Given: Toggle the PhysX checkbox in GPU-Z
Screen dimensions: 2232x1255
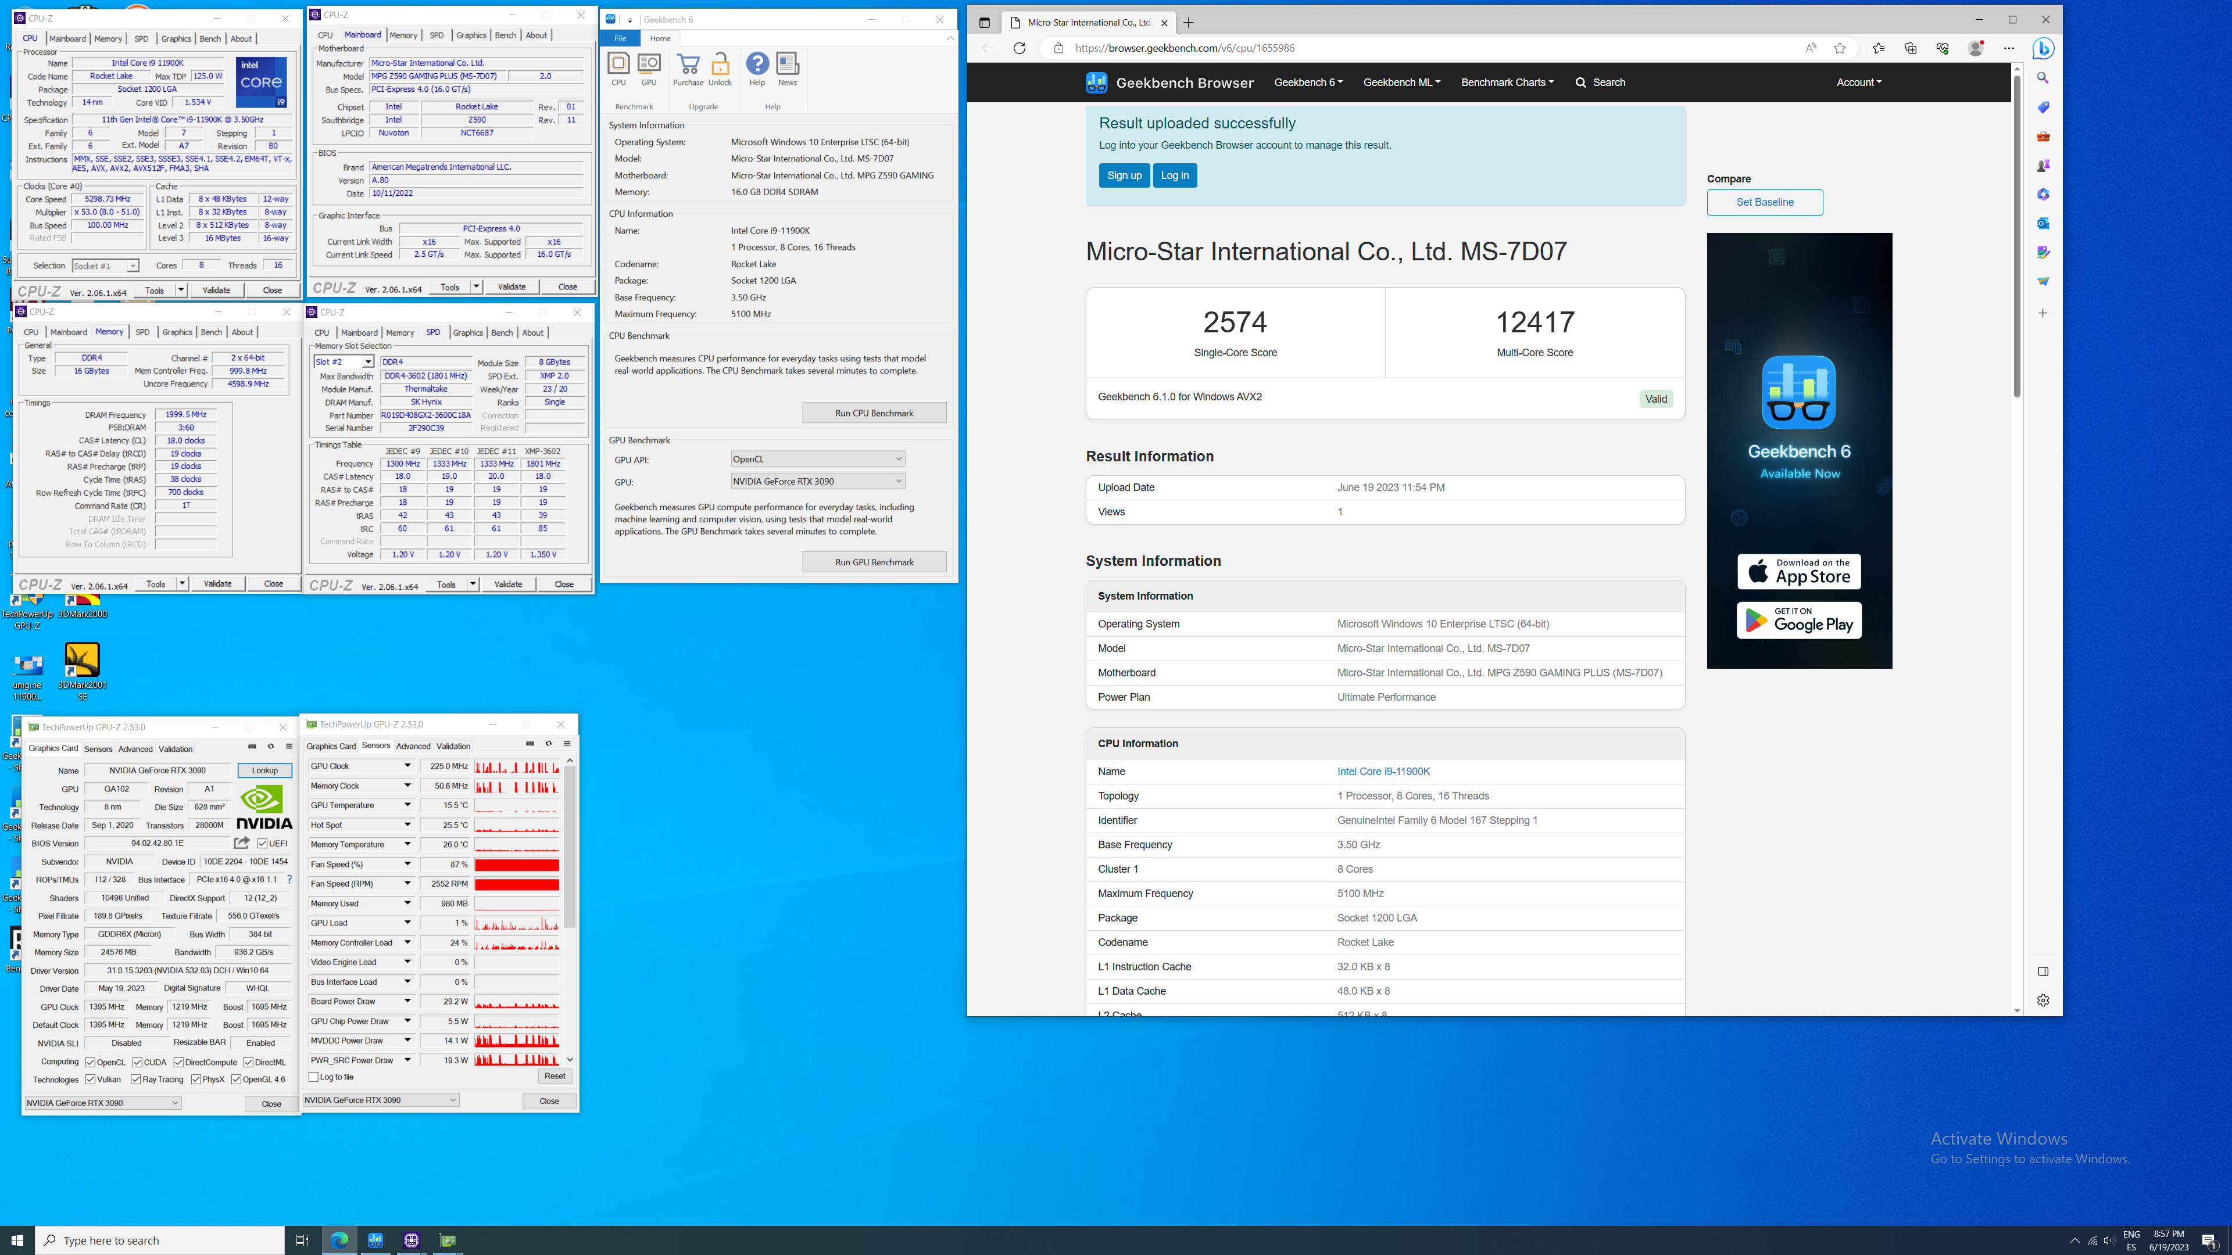Looking at the screenshot, I should coord(196,1079).
